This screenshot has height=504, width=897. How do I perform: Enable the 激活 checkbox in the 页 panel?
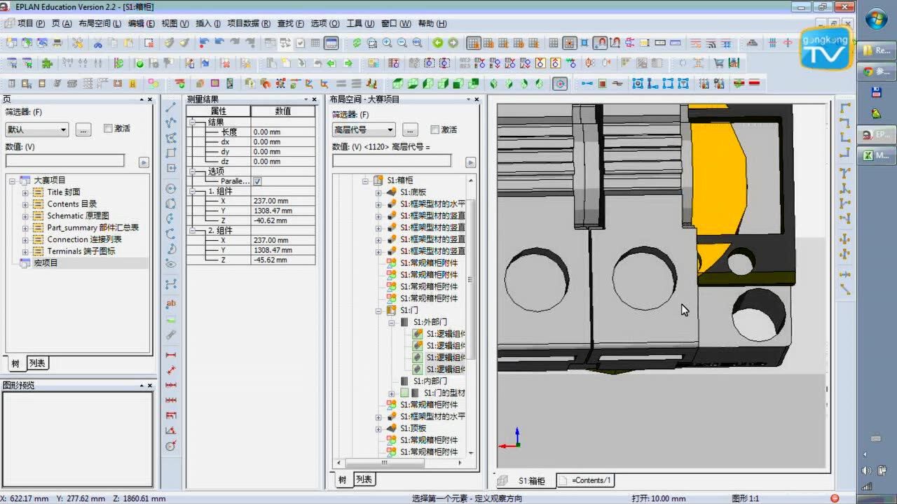(x=109, y=128)
